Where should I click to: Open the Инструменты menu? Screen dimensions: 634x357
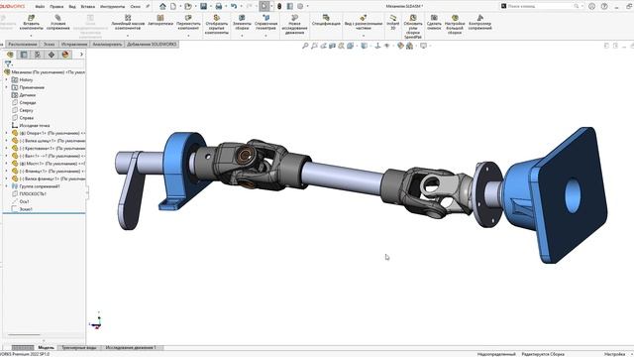pyautogui.click(x=112, y=7)
